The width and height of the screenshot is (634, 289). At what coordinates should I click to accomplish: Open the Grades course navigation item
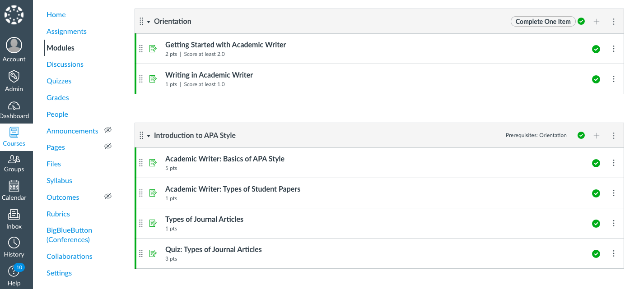click(x=58, y=97)
